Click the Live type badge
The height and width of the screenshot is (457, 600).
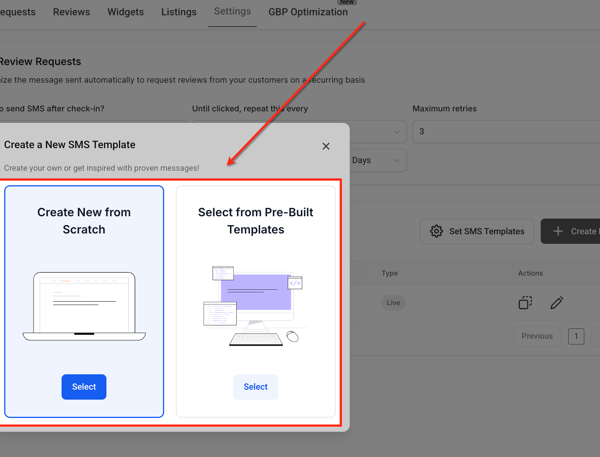393,303
